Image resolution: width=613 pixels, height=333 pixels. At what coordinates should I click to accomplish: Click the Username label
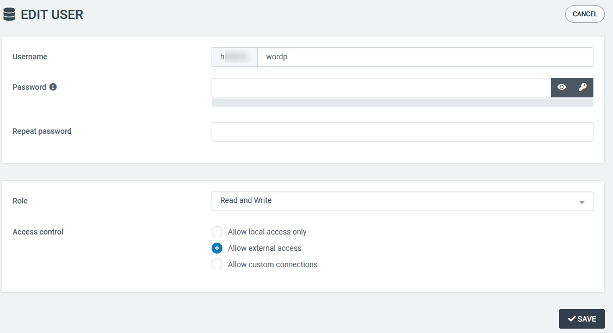click(x=30, y=57)
